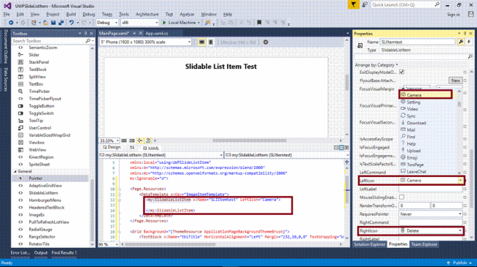Click the Visual Studio logo icon
The height and width of the screenshot is (267, 477).
[x=7, y=6]
